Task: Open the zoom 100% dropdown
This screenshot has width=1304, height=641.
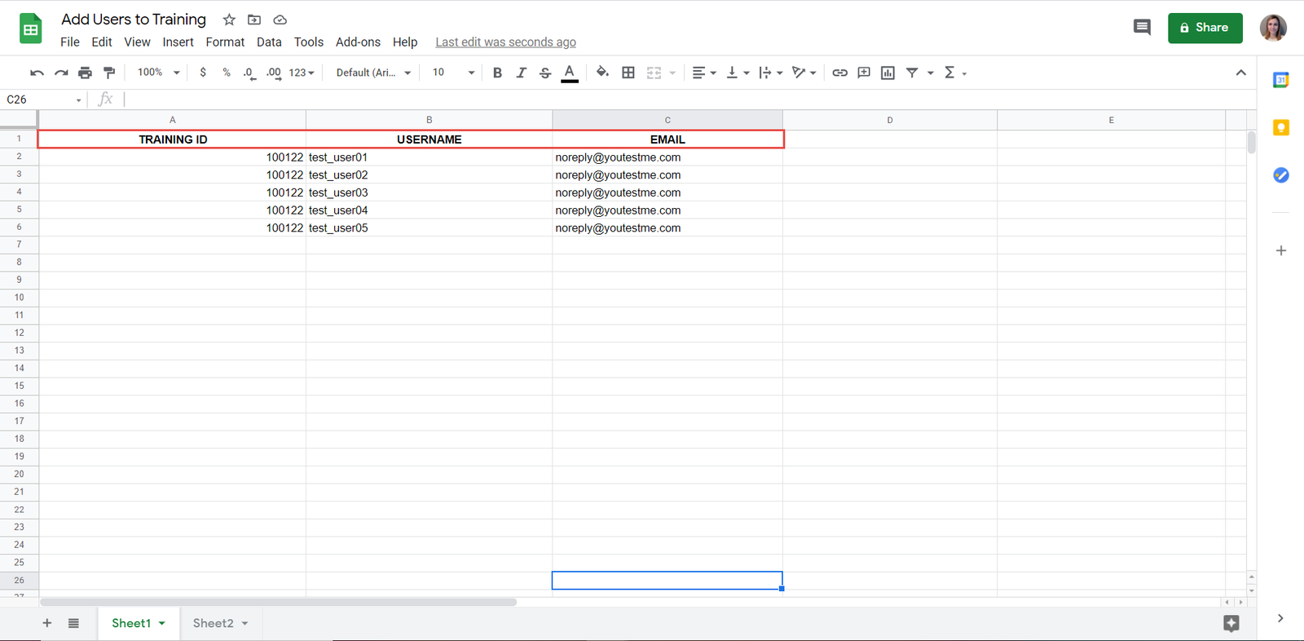Action: pyautogui.click(x=158, y=73)
